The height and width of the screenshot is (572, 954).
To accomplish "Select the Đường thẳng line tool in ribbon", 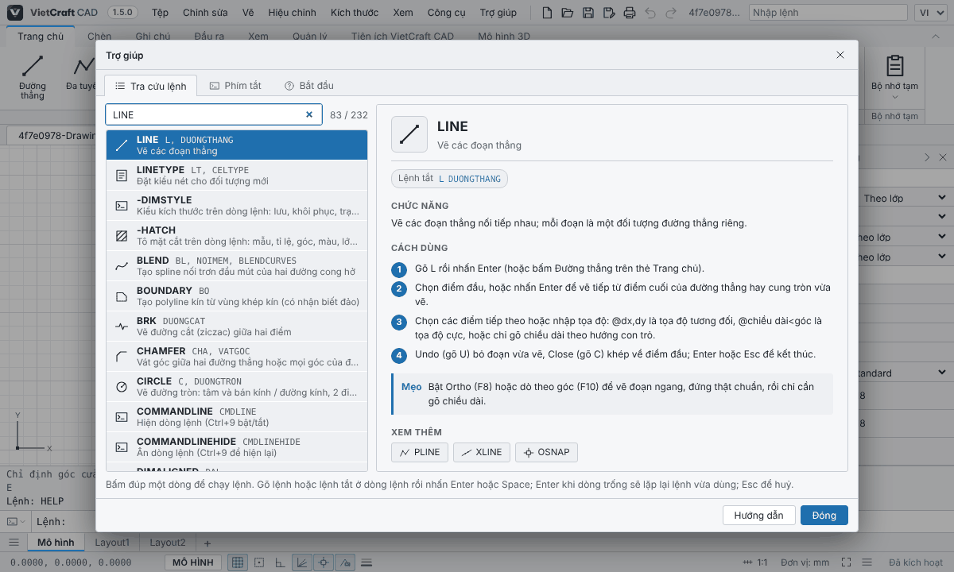I will pos(33,77).
